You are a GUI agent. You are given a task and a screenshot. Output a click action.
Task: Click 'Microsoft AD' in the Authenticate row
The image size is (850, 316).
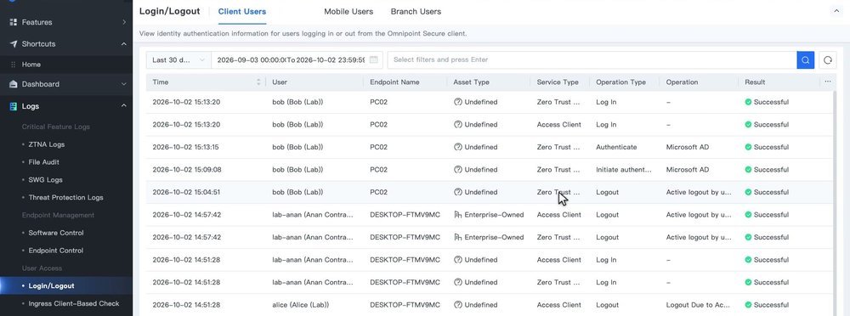pos(688,147)
